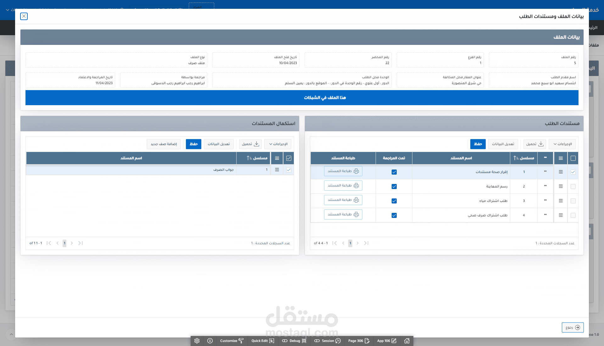This screenshot has height=346, width=604.
Task: Click تحميل download button in استكمال المستندات
Action: (x=250, y=144)
